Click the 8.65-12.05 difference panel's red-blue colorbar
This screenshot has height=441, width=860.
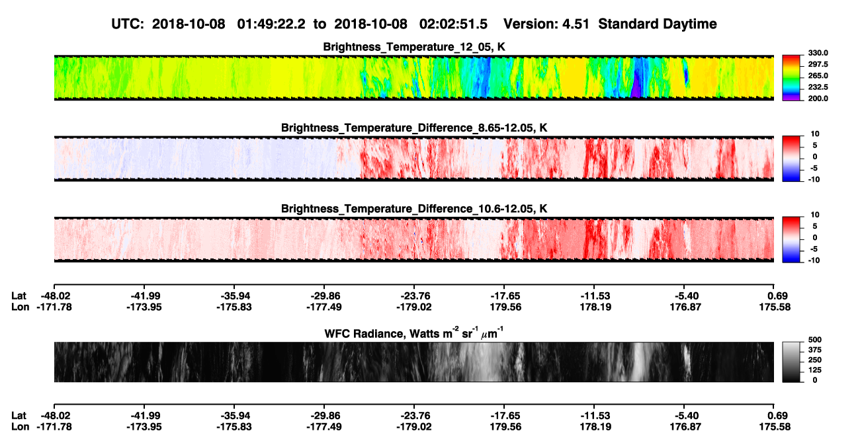[791, 157]
